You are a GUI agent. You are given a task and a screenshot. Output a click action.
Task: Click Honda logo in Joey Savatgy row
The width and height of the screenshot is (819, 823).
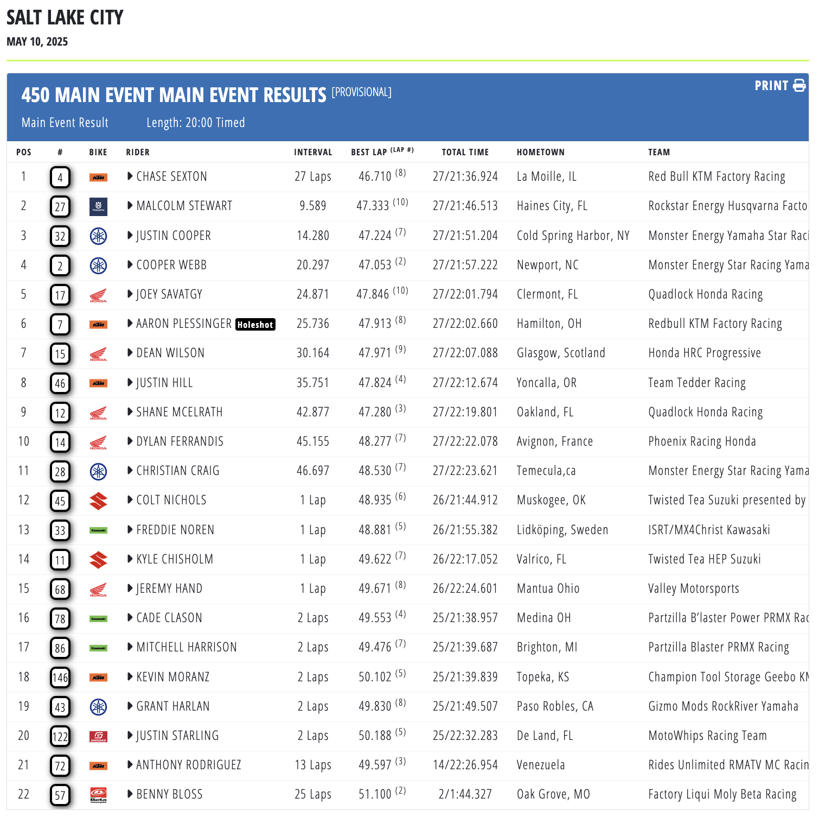click(x=98, y=295)
